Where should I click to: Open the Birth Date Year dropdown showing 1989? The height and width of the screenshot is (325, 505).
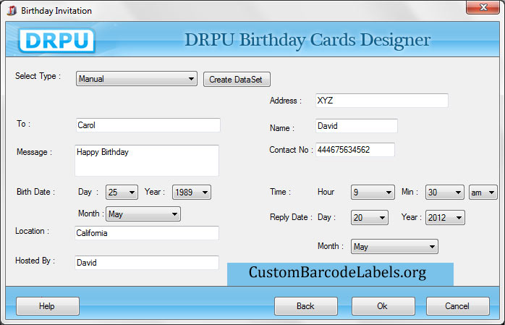click(x=192, y=193)
